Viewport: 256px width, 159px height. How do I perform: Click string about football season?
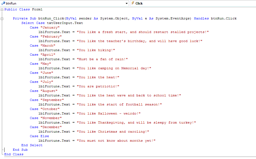(x=119, y=105)
